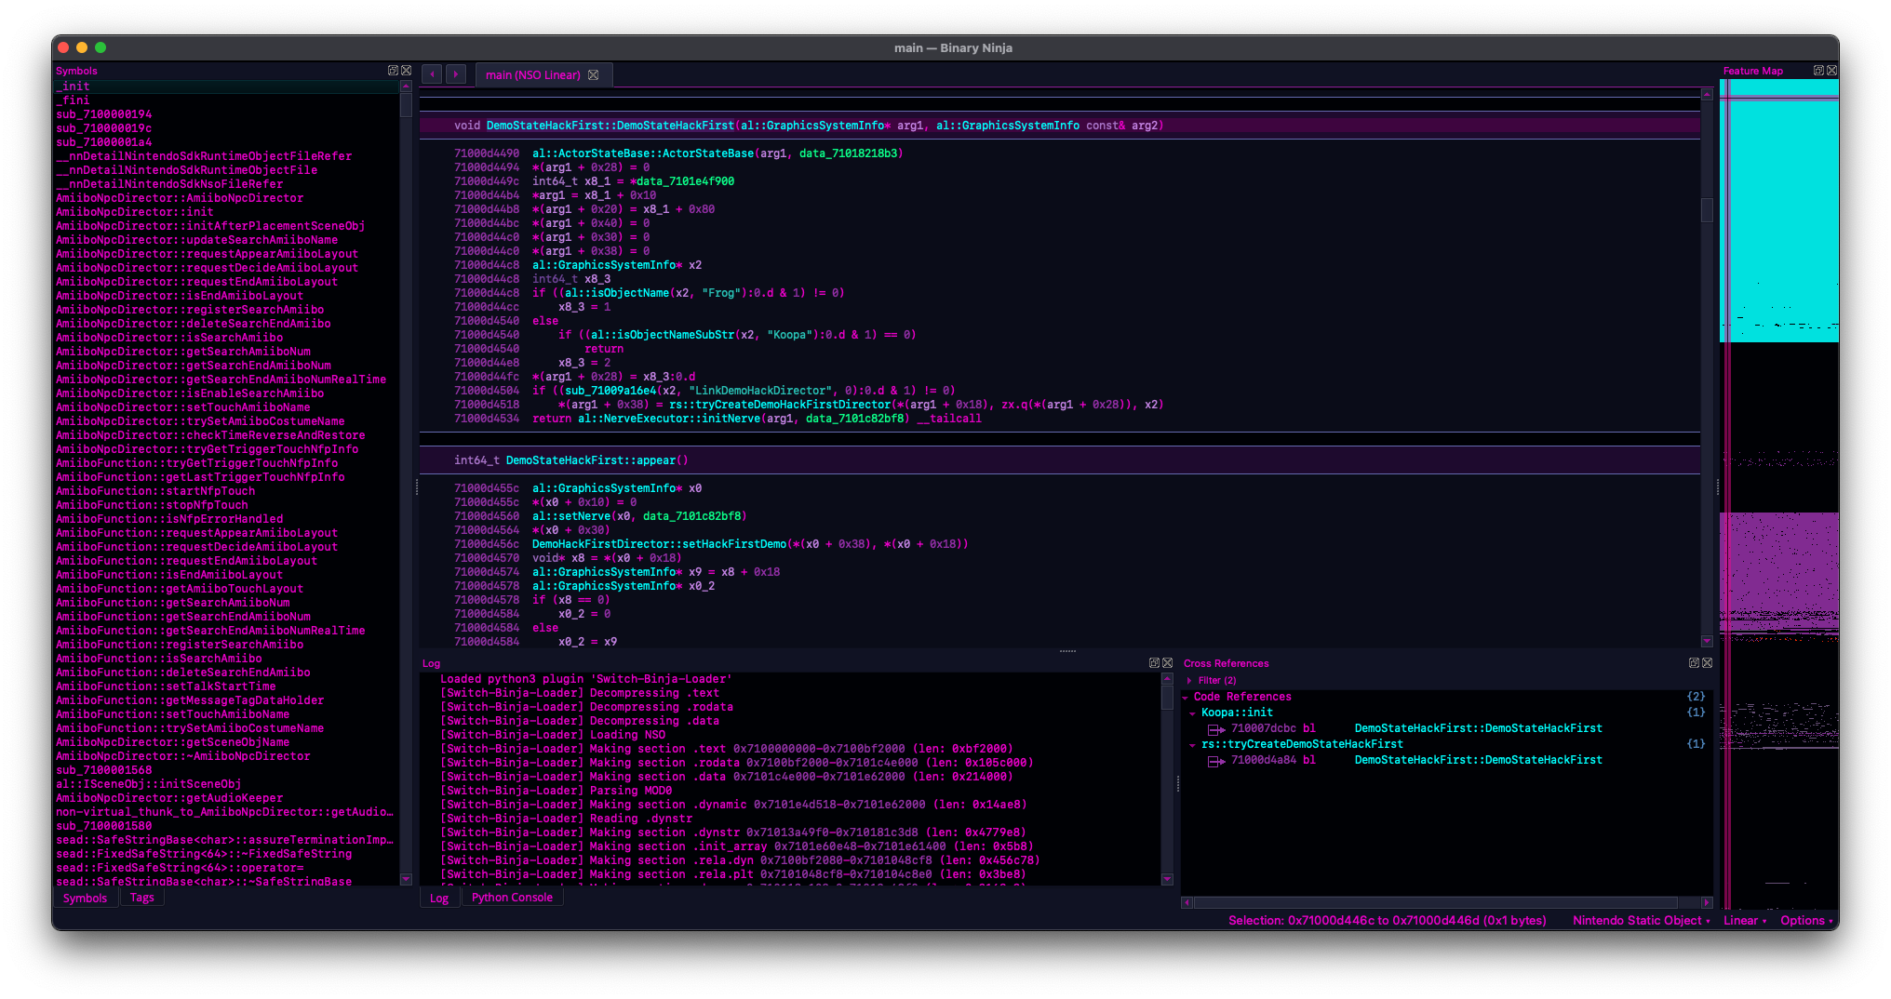The width and height of the screenshot is (1891, 999).
Task: Expand the Filter (2) section
Action: point(1189,681)
